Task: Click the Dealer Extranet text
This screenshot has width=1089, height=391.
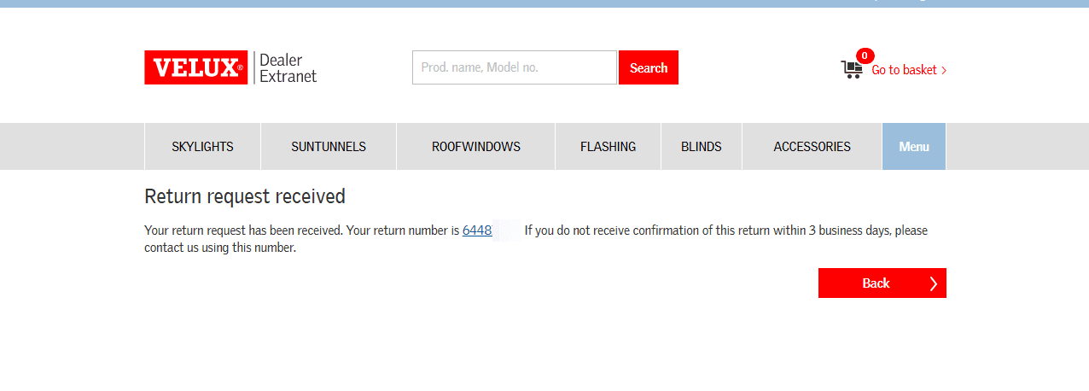Action: pyautogui.click(x=288, y=68)
